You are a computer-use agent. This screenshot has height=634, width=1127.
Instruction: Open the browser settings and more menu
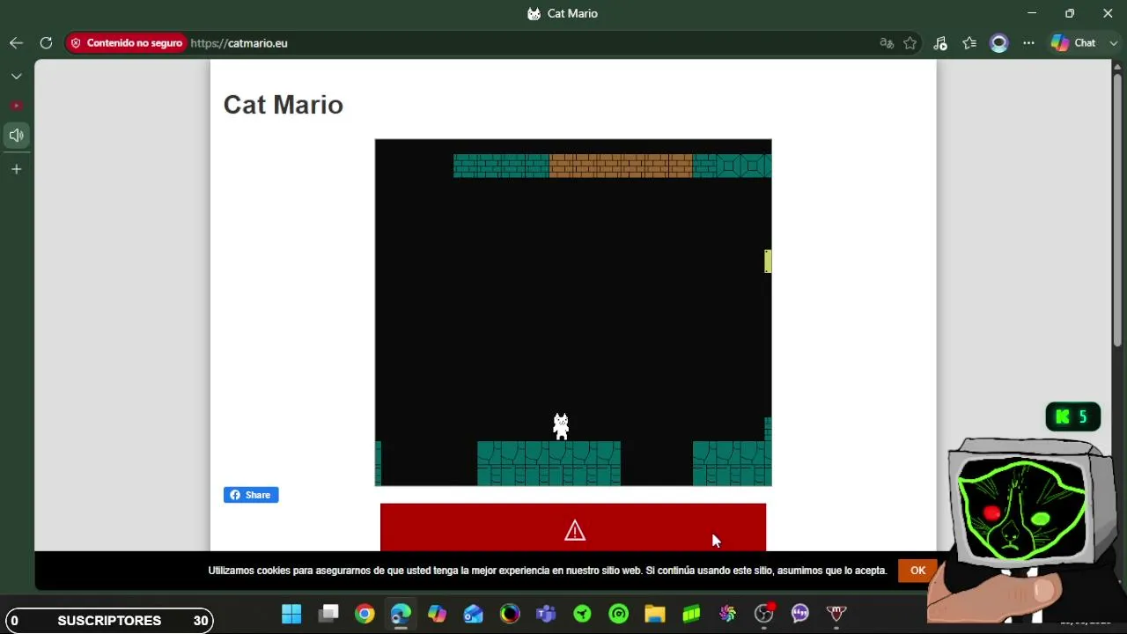pos(1028,43)
